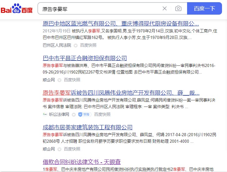Expand the 顺企网 dropdown under the 成都市居美家 result

[59, 149]
